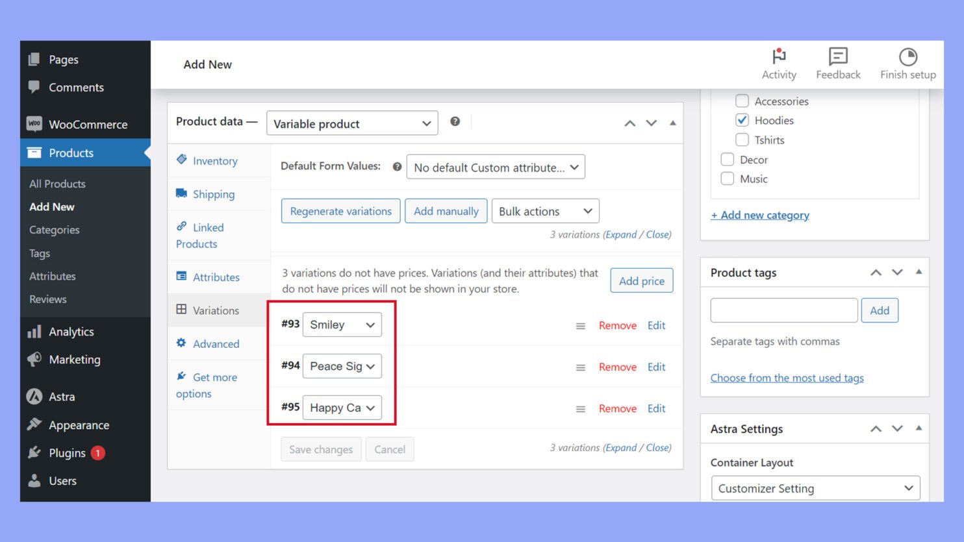Image resolution: width=964 pixels, height=542 pixels.
Task: Follow the Choose from the most used tags link
Action: (787, 377)
